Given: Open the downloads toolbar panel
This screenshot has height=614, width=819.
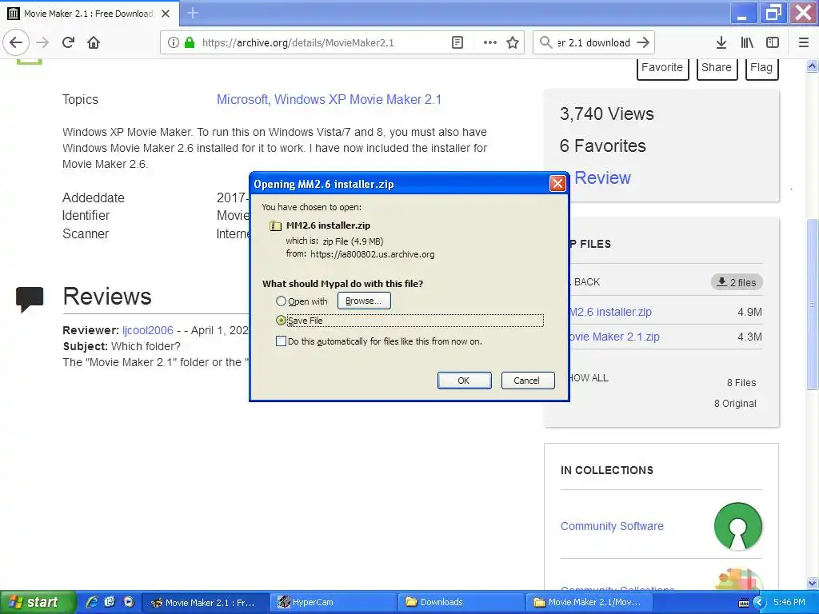Looking at the screenshot, I should coord(721,43).
